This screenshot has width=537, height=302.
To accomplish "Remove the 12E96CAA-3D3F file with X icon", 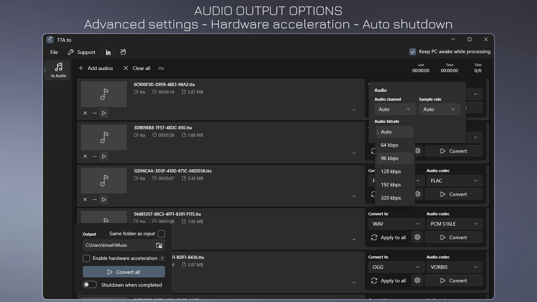I will [x=85, y=200].
